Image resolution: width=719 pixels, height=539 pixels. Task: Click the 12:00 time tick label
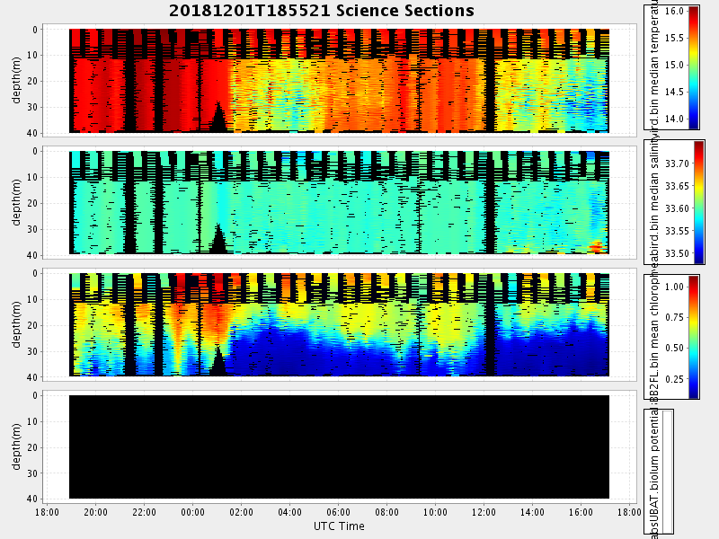(484, 513)
